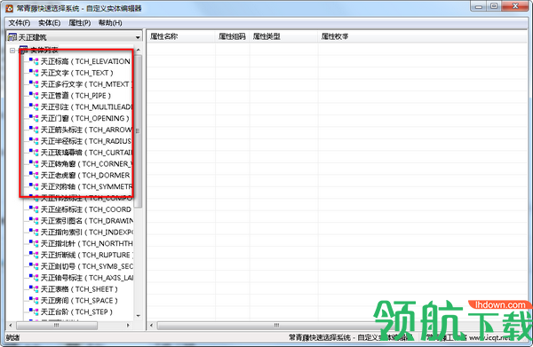The image size is (533, 347).
Task: Collapse the 实体列表 tree root
Action: 12,51
